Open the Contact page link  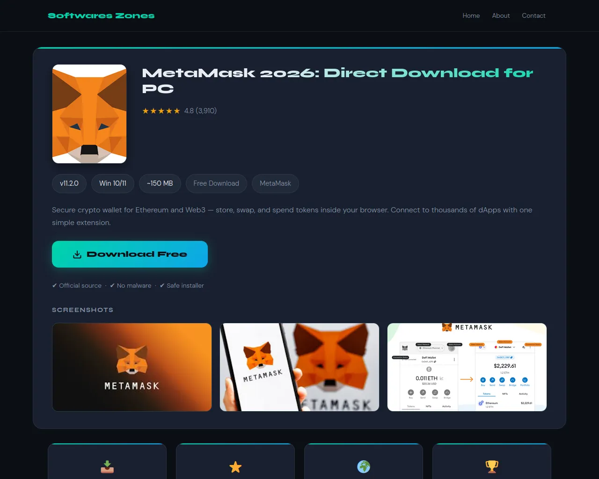tap(533, 15)
